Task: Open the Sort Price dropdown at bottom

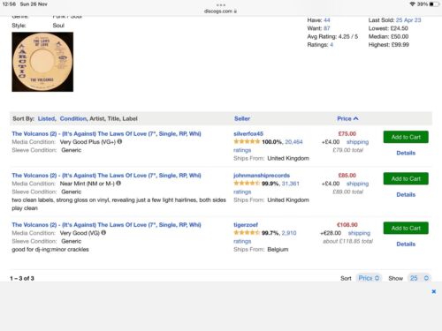Action: (369, 278)
